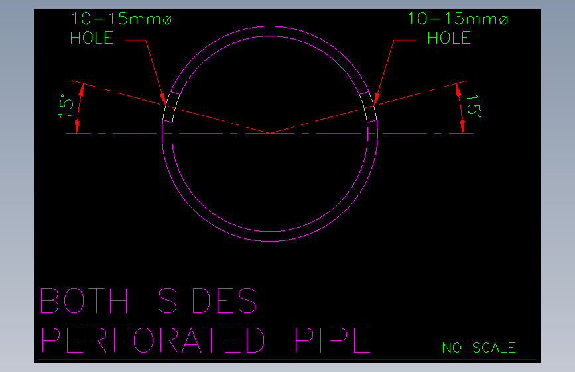Select the right inclined red dashed line
575x372 pixels.
[369, 107]
